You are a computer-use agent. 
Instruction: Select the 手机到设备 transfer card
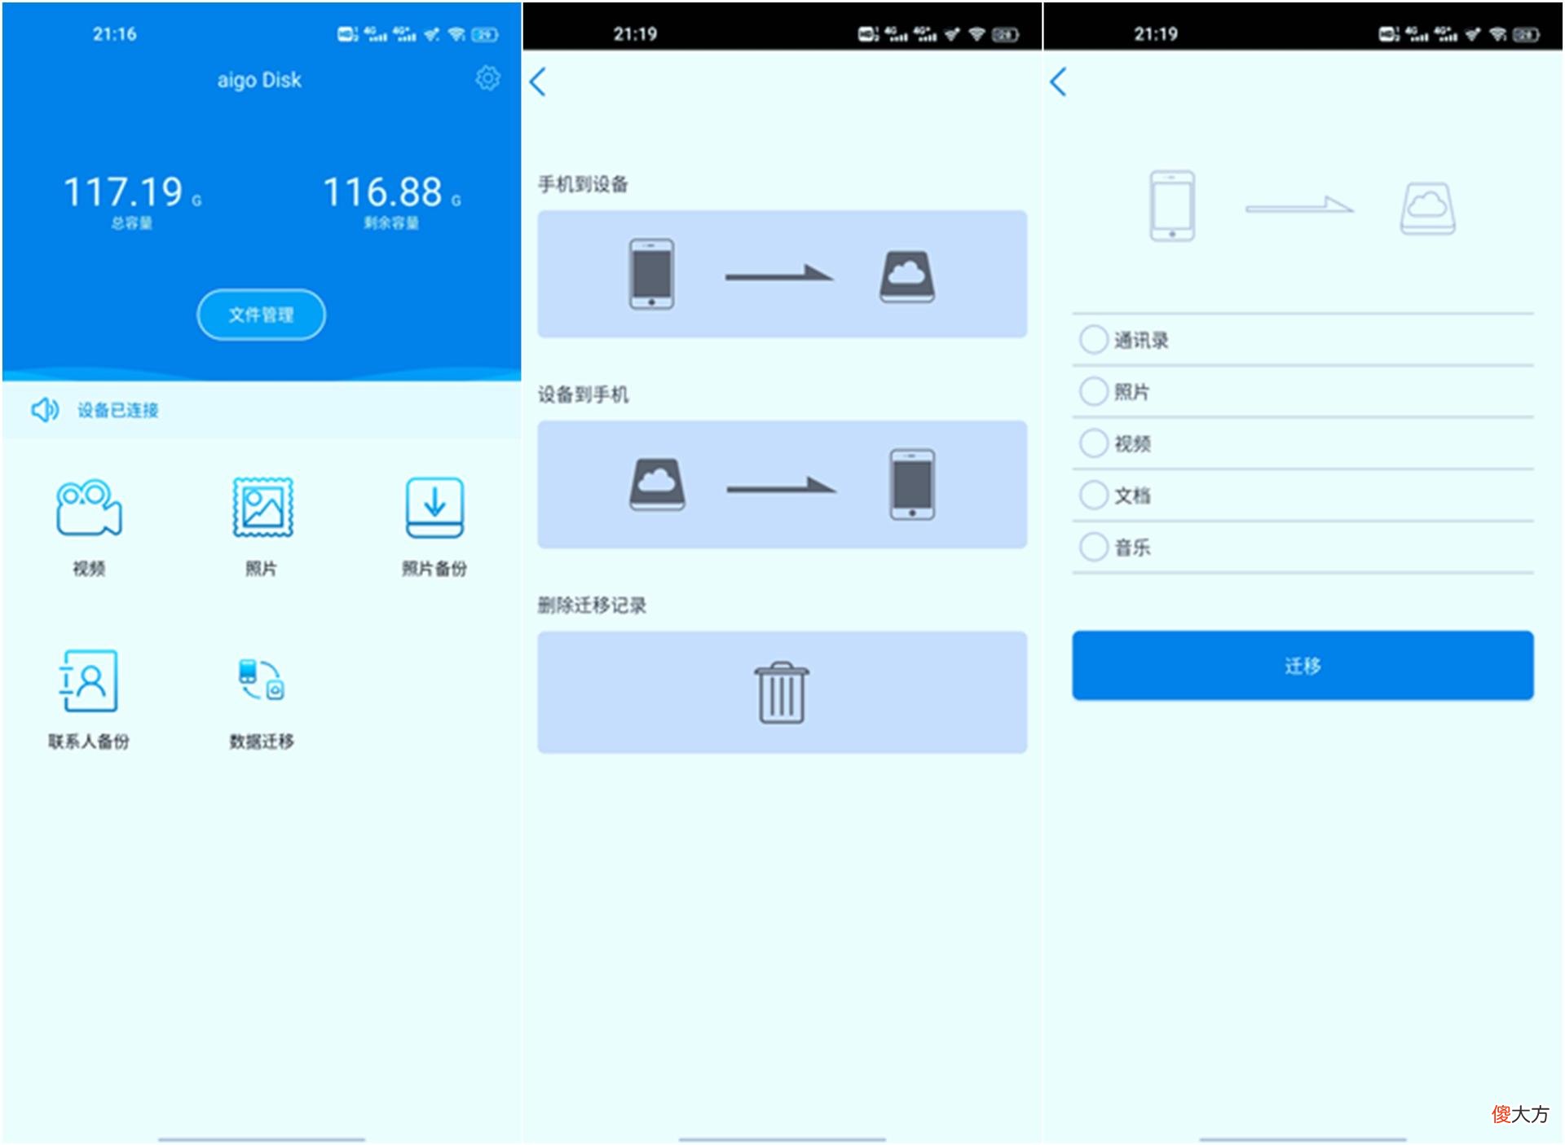click(782, 274)
